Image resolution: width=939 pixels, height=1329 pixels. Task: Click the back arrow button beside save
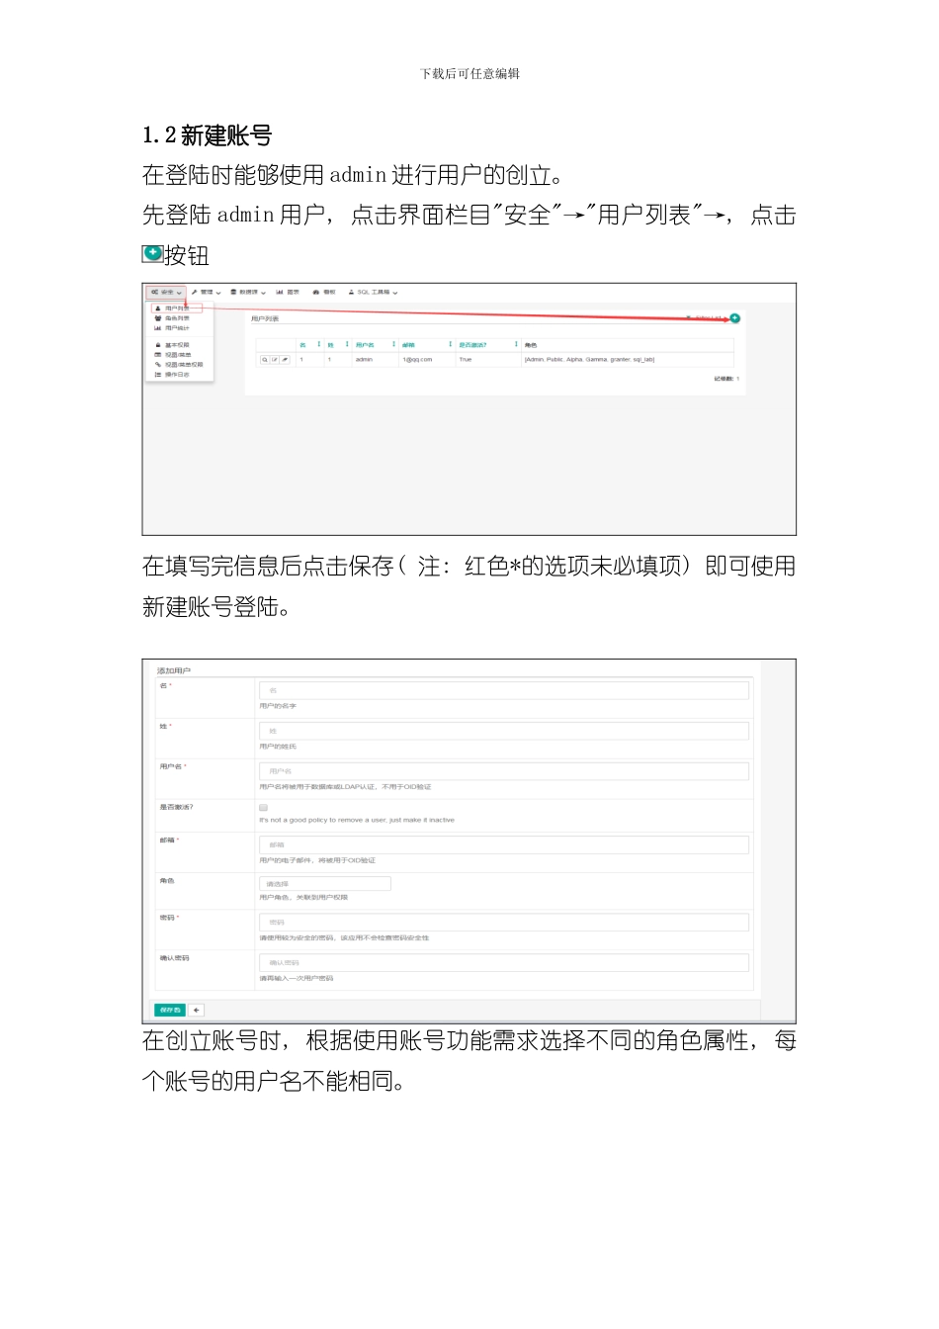coord(197,1010)
